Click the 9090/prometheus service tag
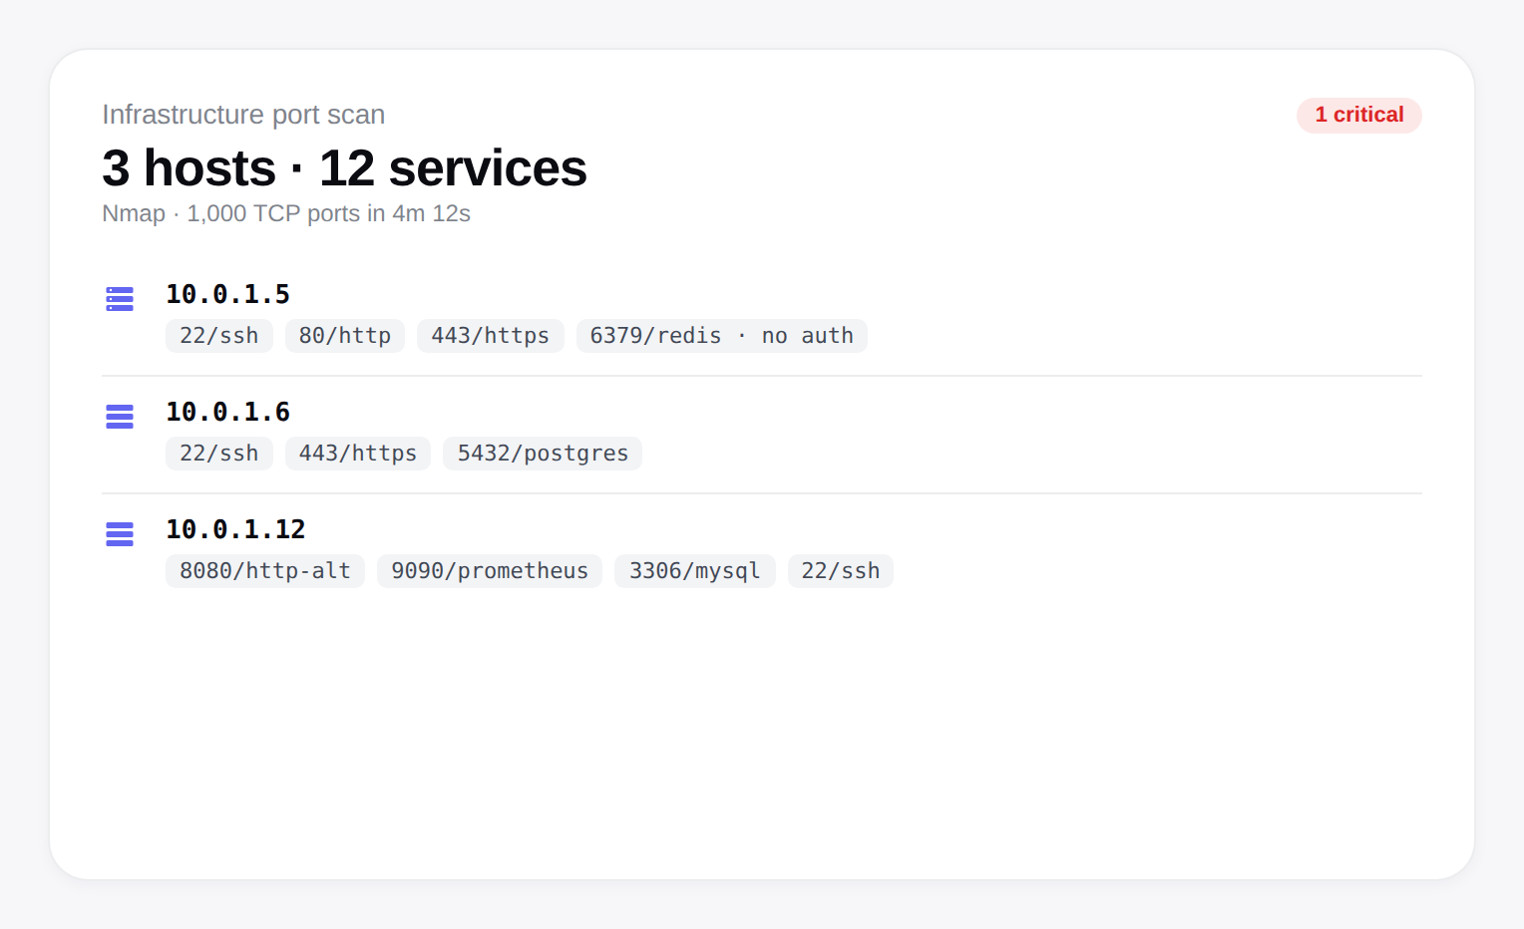Image resolution: width=1524 pixels, height=929 pixels. 489,571
